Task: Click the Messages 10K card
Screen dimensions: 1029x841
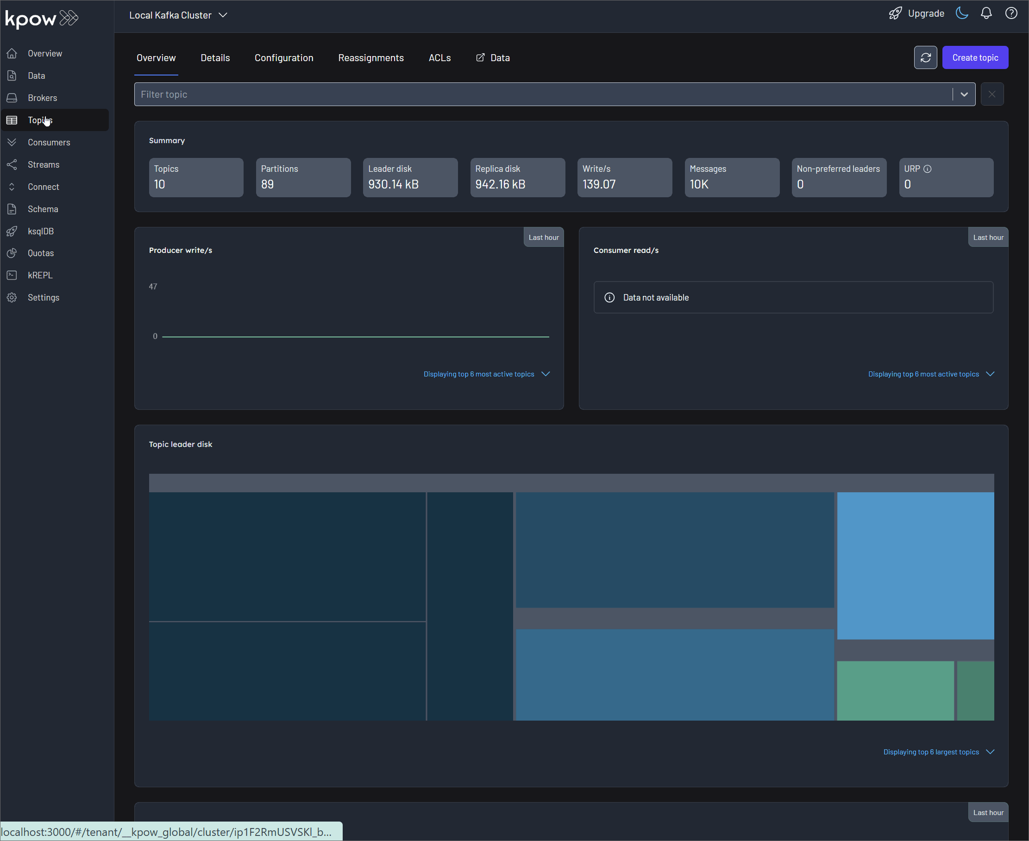Action: pos(732,178)
